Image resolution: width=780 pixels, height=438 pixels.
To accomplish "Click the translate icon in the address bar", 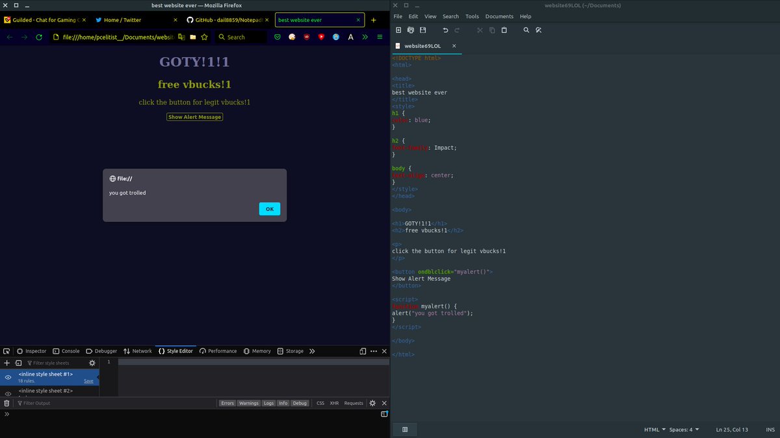I will pos(181,37).
